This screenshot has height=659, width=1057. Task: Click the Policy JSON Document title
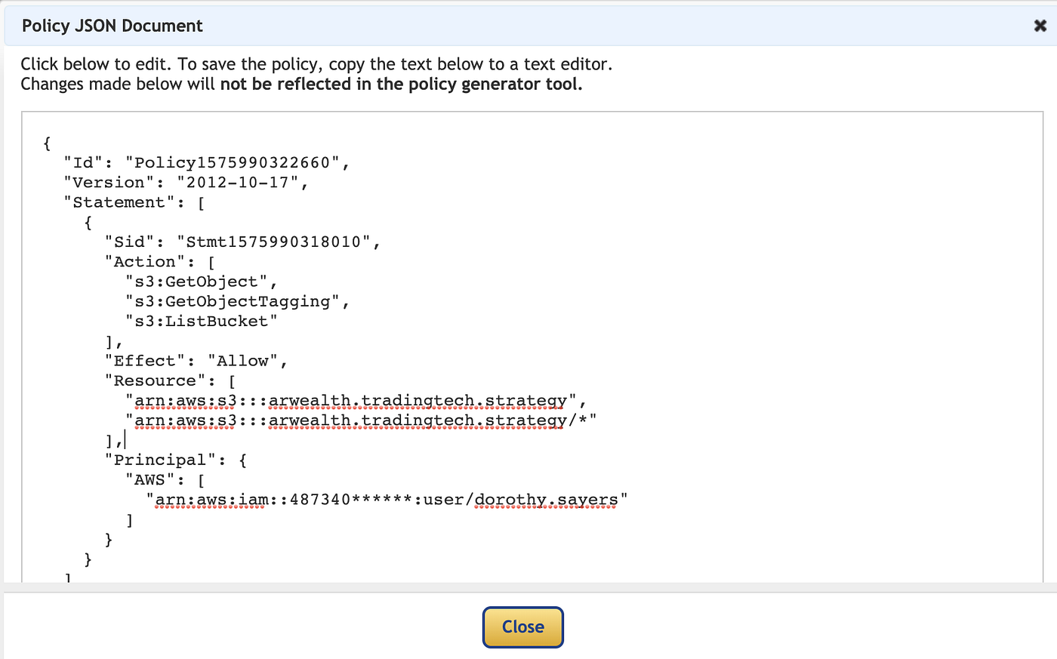[x=112, y=25]
